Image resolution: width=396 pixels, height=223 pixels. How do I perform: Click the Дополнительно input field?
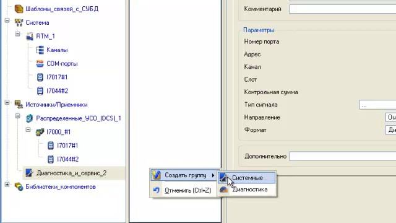(343, 156)
